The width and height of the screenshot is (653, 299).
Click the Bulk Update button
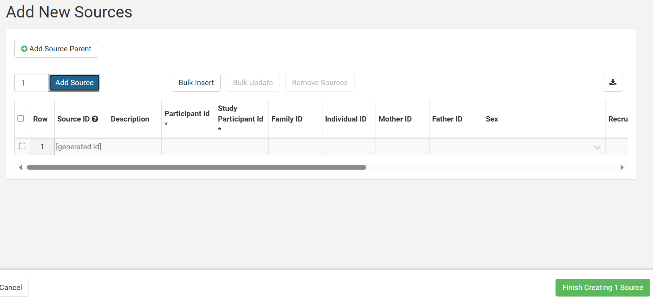pos(253,83)
